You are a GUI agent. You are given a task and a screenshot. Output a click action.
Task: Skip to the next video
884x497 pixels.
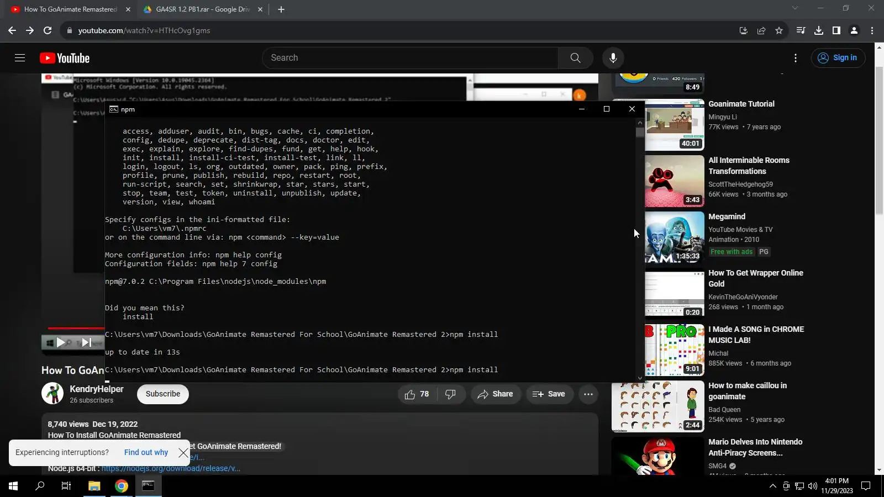(87, 343)
